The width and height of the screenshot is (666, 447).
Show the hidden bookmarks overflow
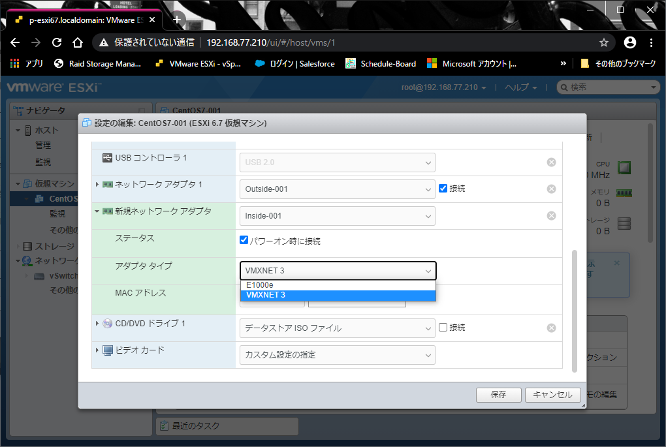(x=563, y=63)
